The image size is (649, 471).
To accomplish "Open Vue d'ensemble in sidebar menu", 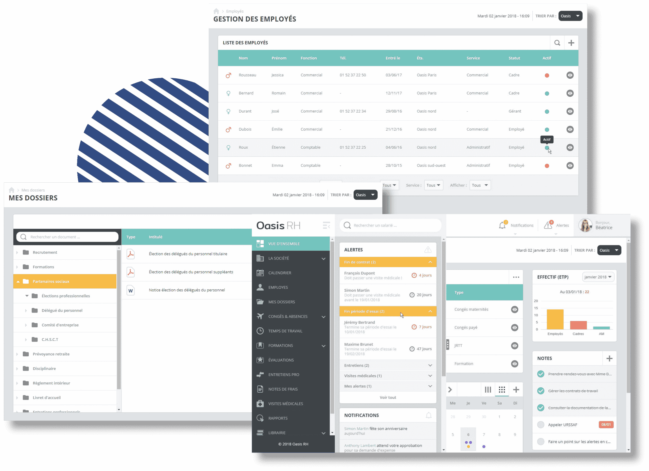I will (x=291, y=244).
